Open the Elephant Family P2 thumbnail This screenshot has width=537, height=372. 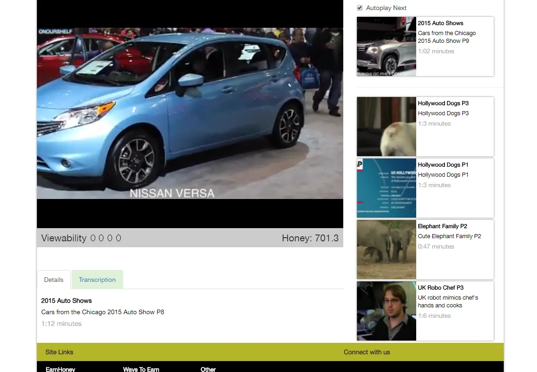[x=386, y=250]
